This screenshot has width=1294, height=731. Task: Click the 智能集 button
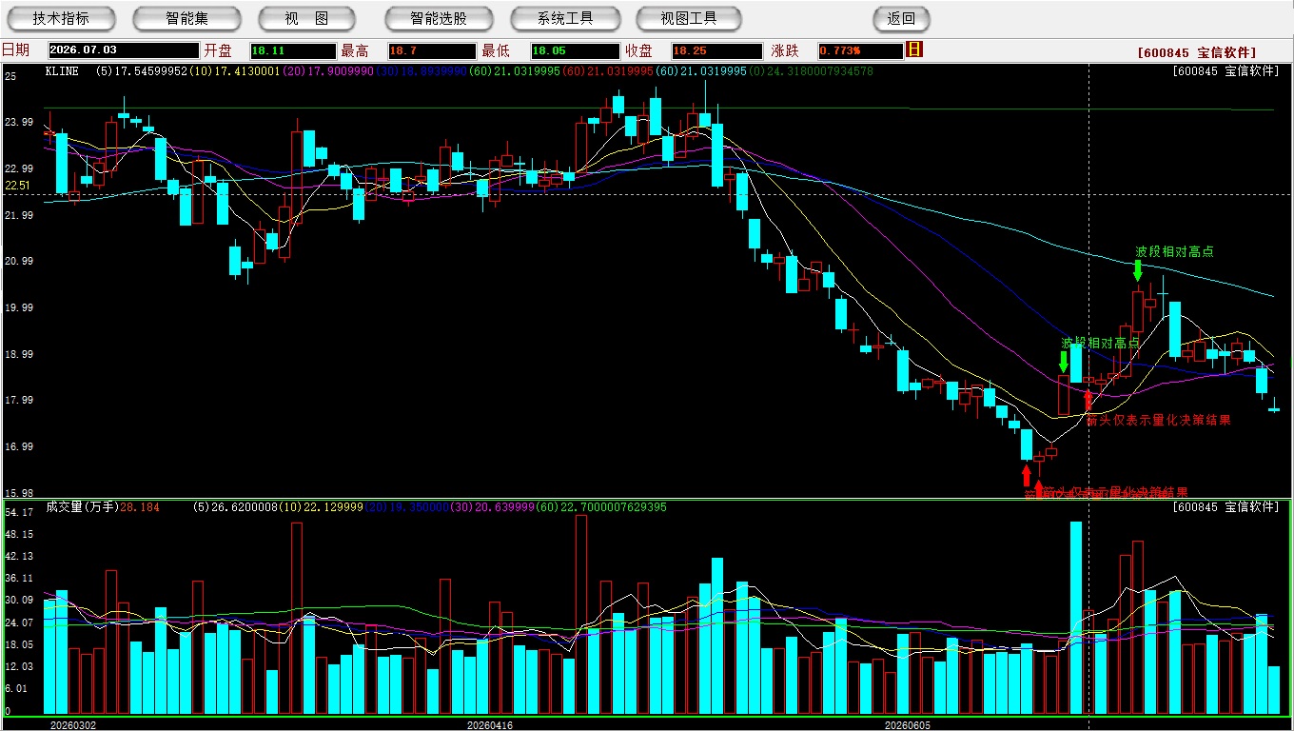pos(187,18)
